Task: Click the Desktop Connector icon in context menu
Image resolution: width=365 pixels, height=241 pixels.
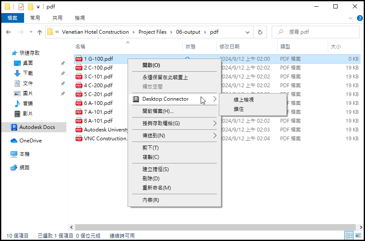Action: tap(136, 99)
